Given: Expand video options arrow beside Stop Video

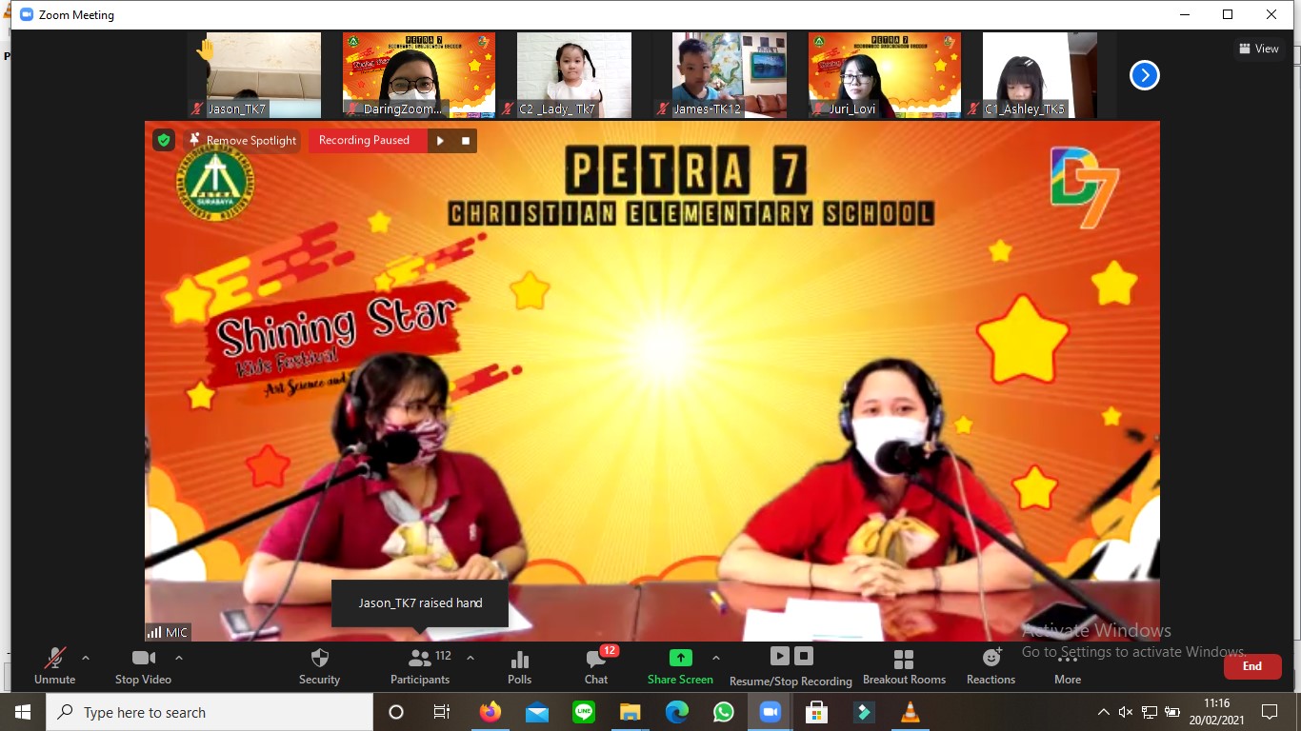Looking at the screenshot, I should click(178, 658).
